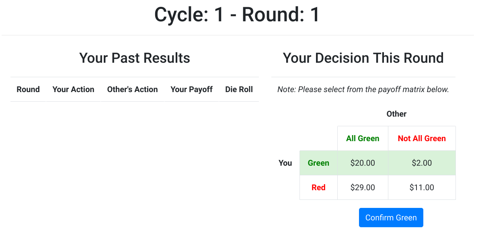This screenshot has width=480, height=228.
Task: Click the Confirm Green button
Action: tap(391, 218)
